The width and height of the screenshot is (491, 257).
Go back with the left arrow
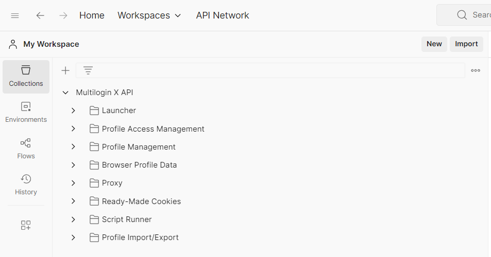(x=40, y=15)
